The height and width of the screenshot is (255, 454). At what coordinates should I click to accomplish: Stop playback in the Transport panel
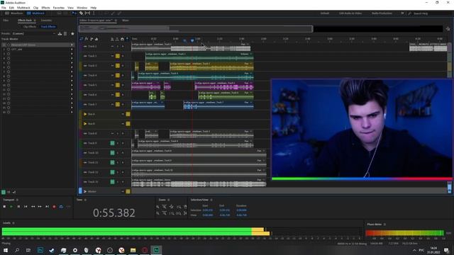click(4, 206)
